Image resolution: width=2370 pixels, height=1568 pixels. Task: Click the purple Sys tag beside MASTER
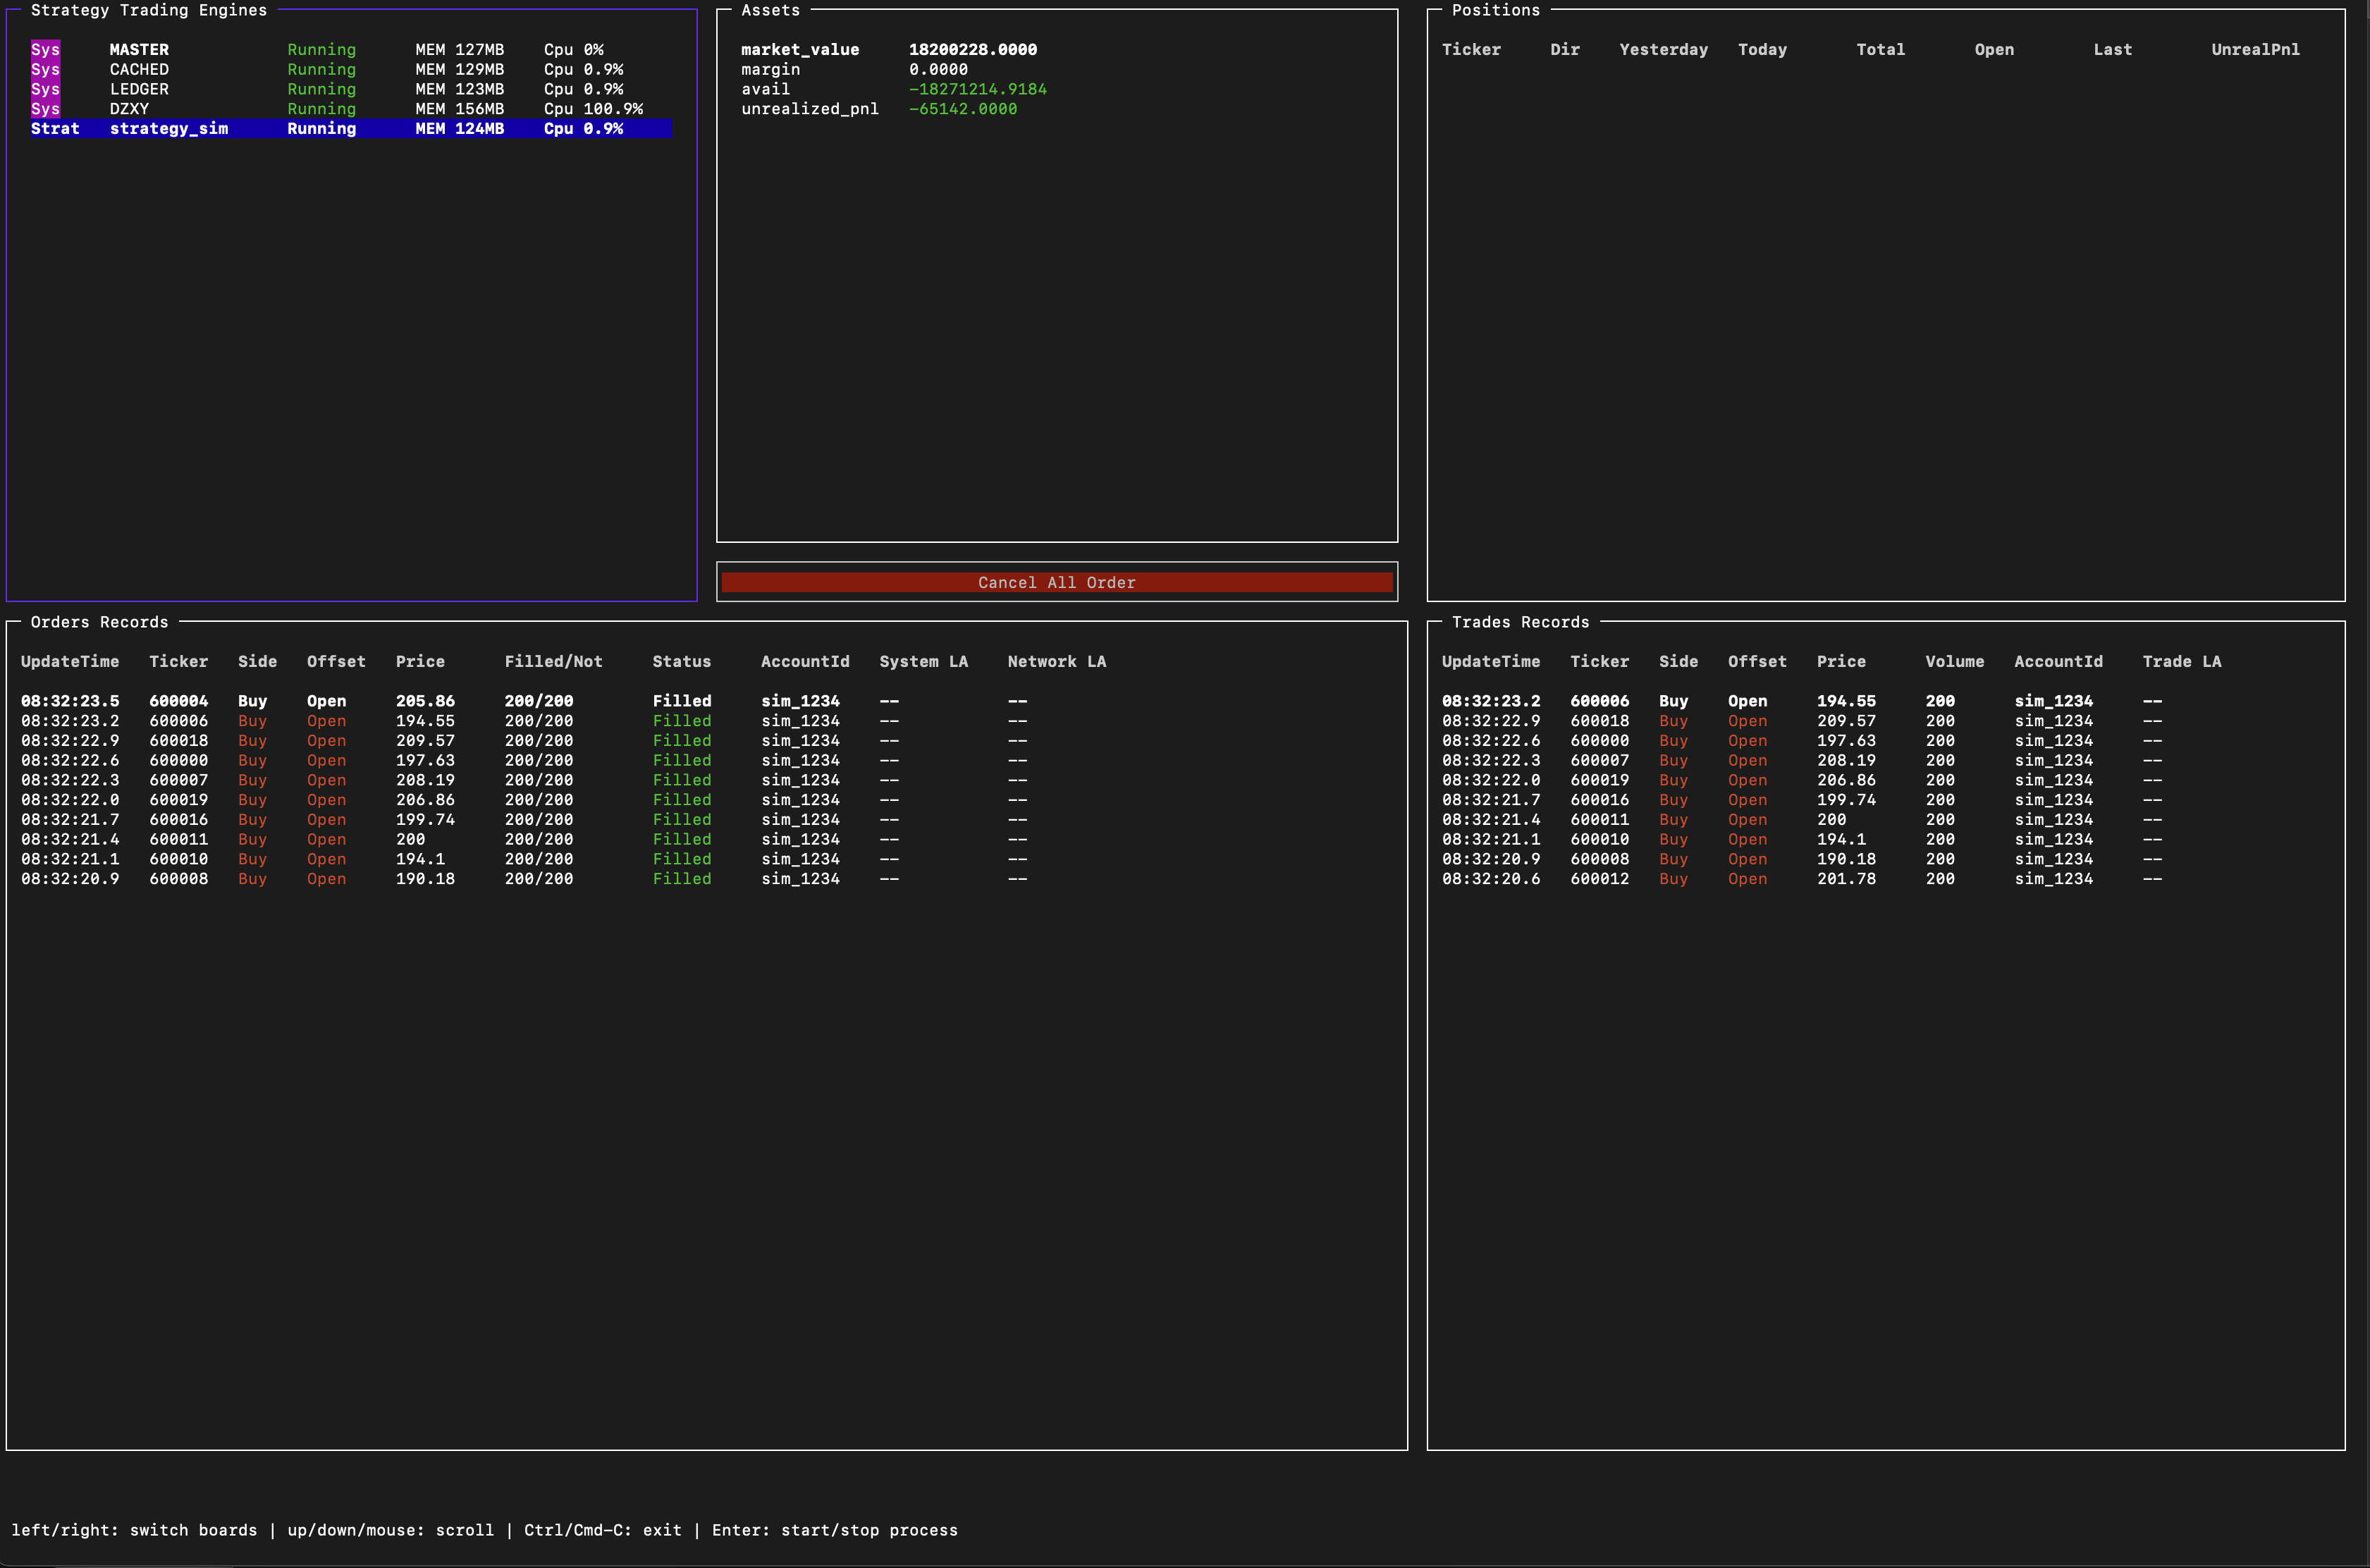[45, 50]
